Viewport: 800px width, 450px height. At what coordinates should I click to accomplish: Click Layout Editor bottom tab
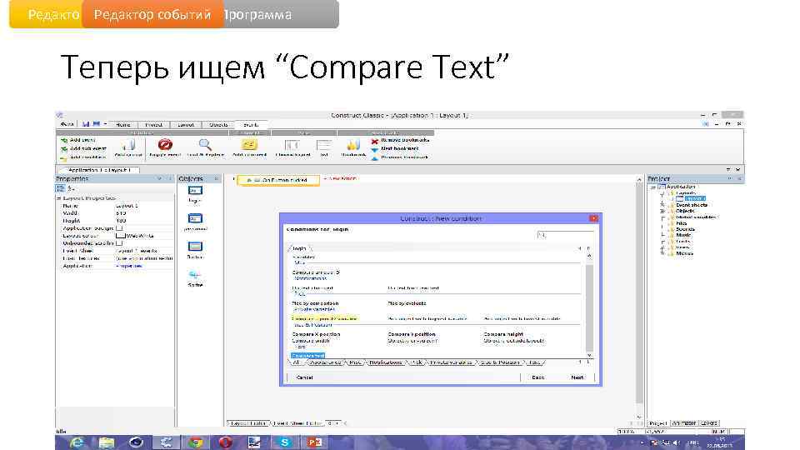[247, 423]
